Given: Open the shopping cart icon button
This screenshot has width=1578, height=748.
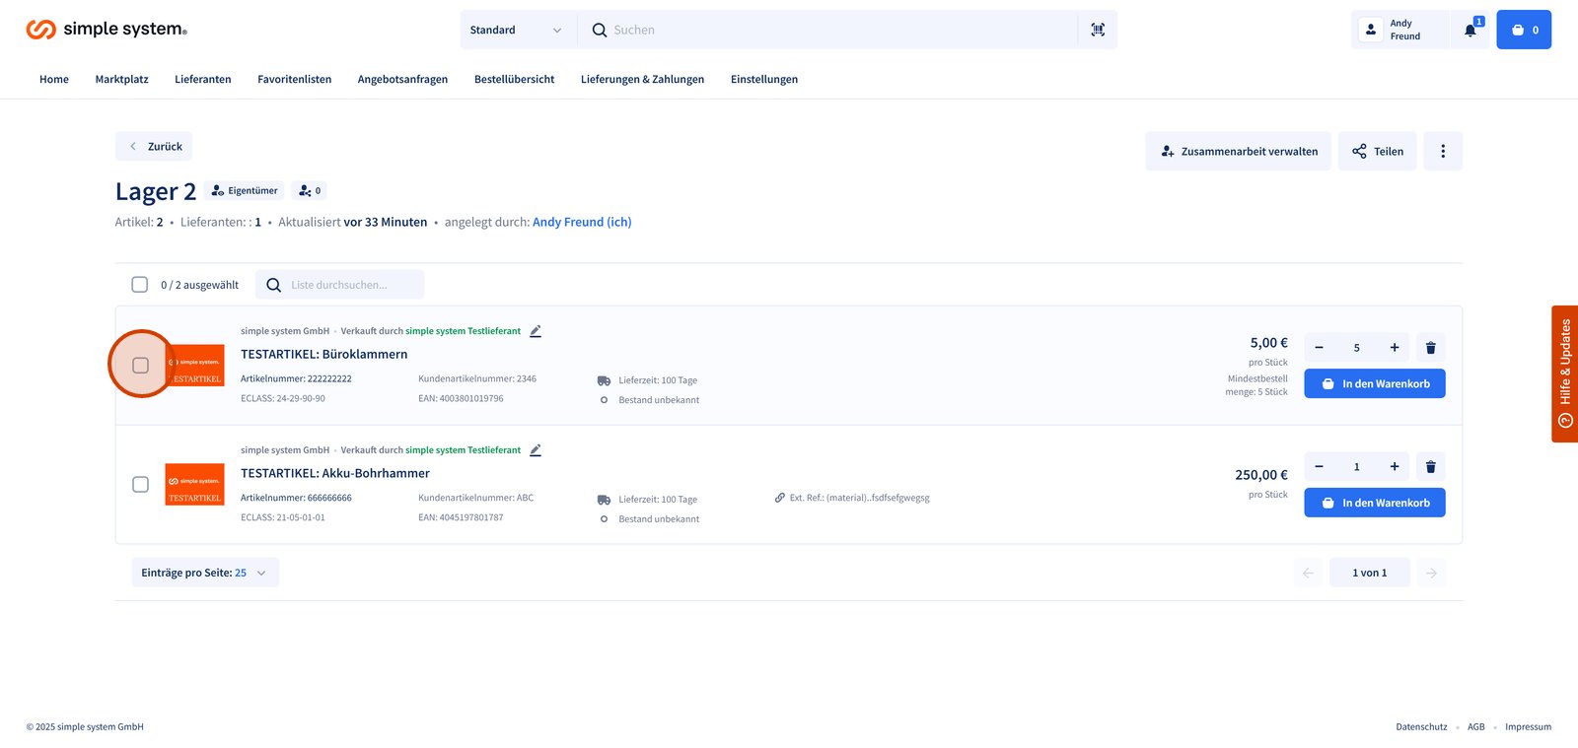Looking at the screenshot, I should click(x=1524, y=30).
